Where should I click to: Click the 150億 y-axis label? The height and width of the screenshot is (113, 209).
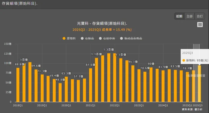tap(8, 44)
